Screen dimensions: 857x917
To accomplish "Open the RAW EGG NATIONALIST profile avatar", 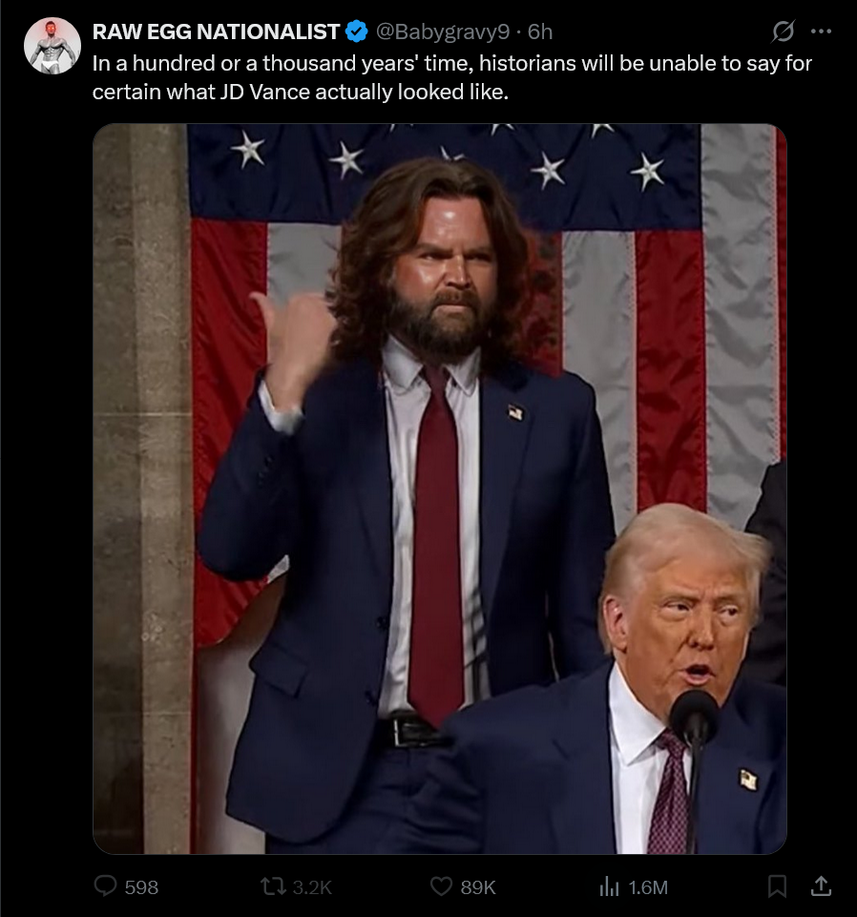I will [52, 46].
